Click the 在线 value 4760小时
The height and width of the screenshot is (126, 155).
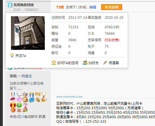(x=112, y=27)
